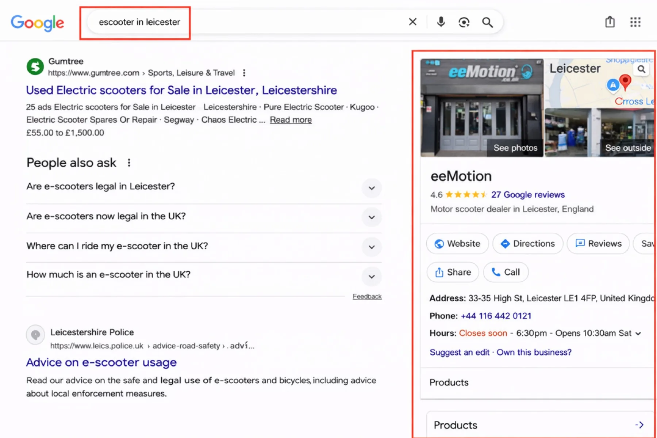Open People also ask three-dot menu
Screen dimensions: 657x438
coord(129,163)
